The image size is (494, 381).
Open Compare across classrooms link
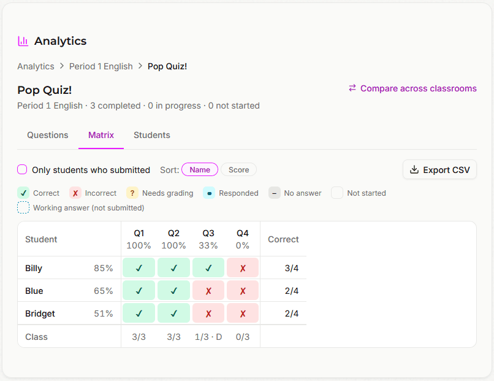coord(412,88)
